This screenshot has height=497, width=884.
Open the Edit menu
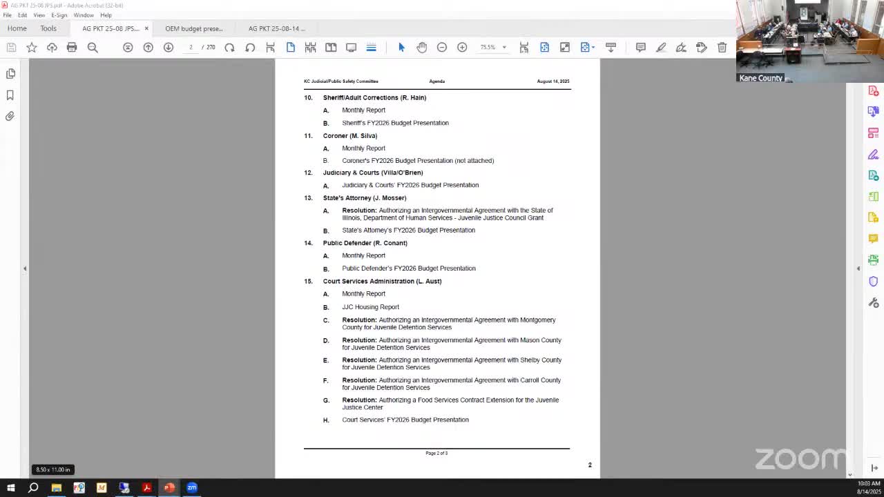tap(22, 14)
